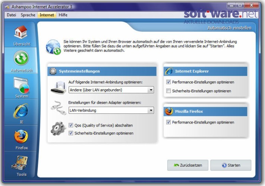Click the window title 'Ashampoo Internet Accelerator 3'
The width and height of the screenshot is (265, 186).
(x=42, y=7)
